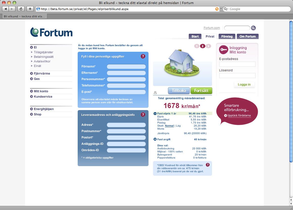Click the vertical scrollbar thumb
This screenshot has width=293, height=210.
pos(291,92)
